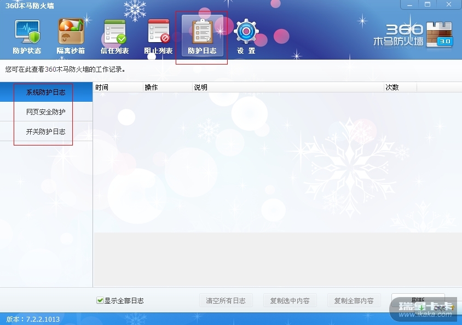Close the 360木马防火墙 window
This screenshot has height=325, width=462.
pyautogui.click(x=449, y=4)
